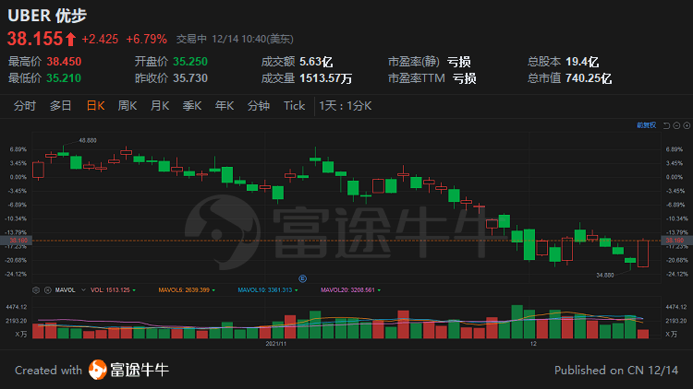Click the 48.880 high price label on chart
Viewport: 693px width, 389px height.
click(x=88, y=140)
